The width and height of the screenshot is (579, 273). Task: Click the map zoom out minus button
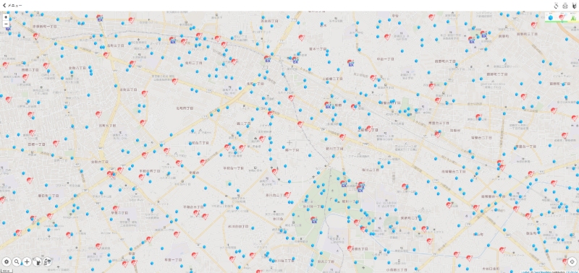6,24
